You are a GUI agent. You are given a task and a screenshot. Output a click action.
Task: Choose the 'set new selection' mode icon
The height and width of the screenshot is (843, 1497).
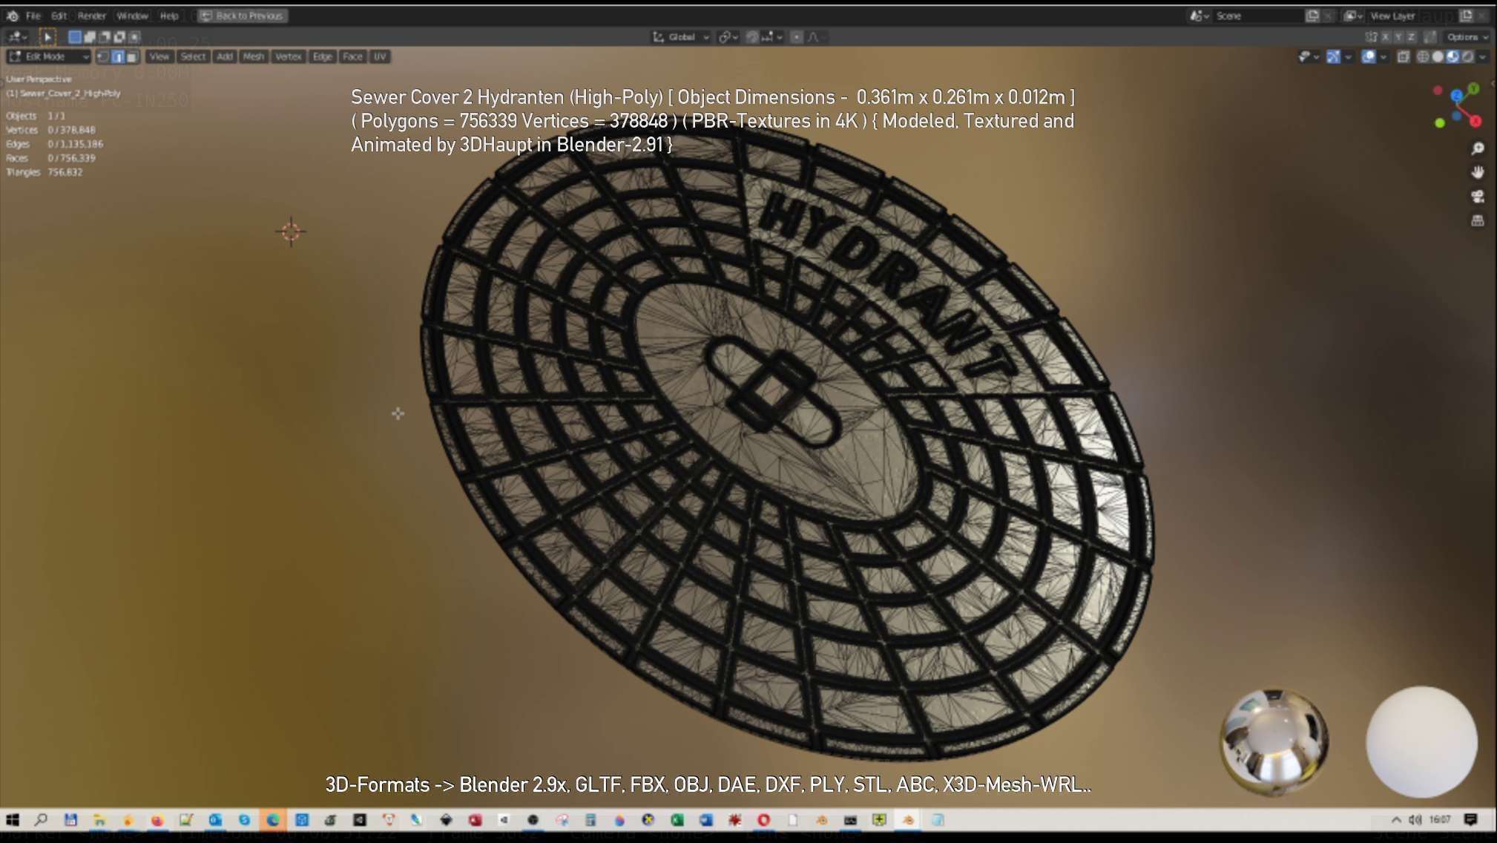coord(75,36)
